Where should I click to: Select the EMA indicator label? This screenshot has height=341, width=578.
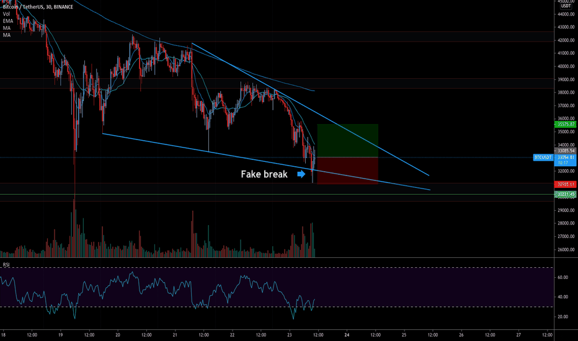click(7, 21)
